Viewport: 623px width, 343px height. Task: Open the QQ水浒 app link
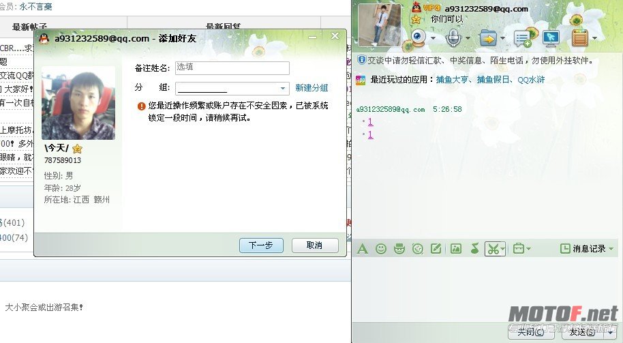pyautogui.click(x=531, y=80)
